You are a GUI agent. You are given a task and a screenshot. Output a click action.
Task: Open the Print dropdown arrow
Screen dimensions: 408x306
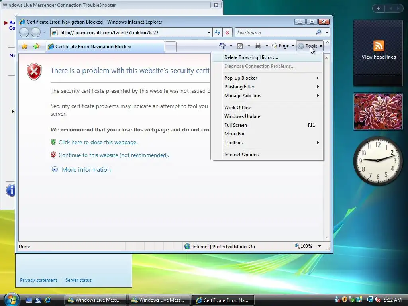click(267, 46)
